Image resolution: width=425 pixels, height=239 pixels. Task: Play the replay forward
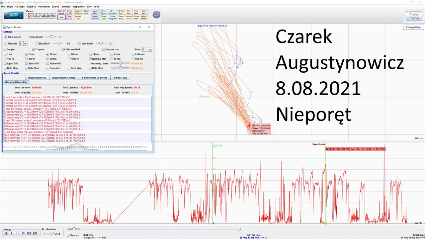pyautogui.click(x=12, y=233)
